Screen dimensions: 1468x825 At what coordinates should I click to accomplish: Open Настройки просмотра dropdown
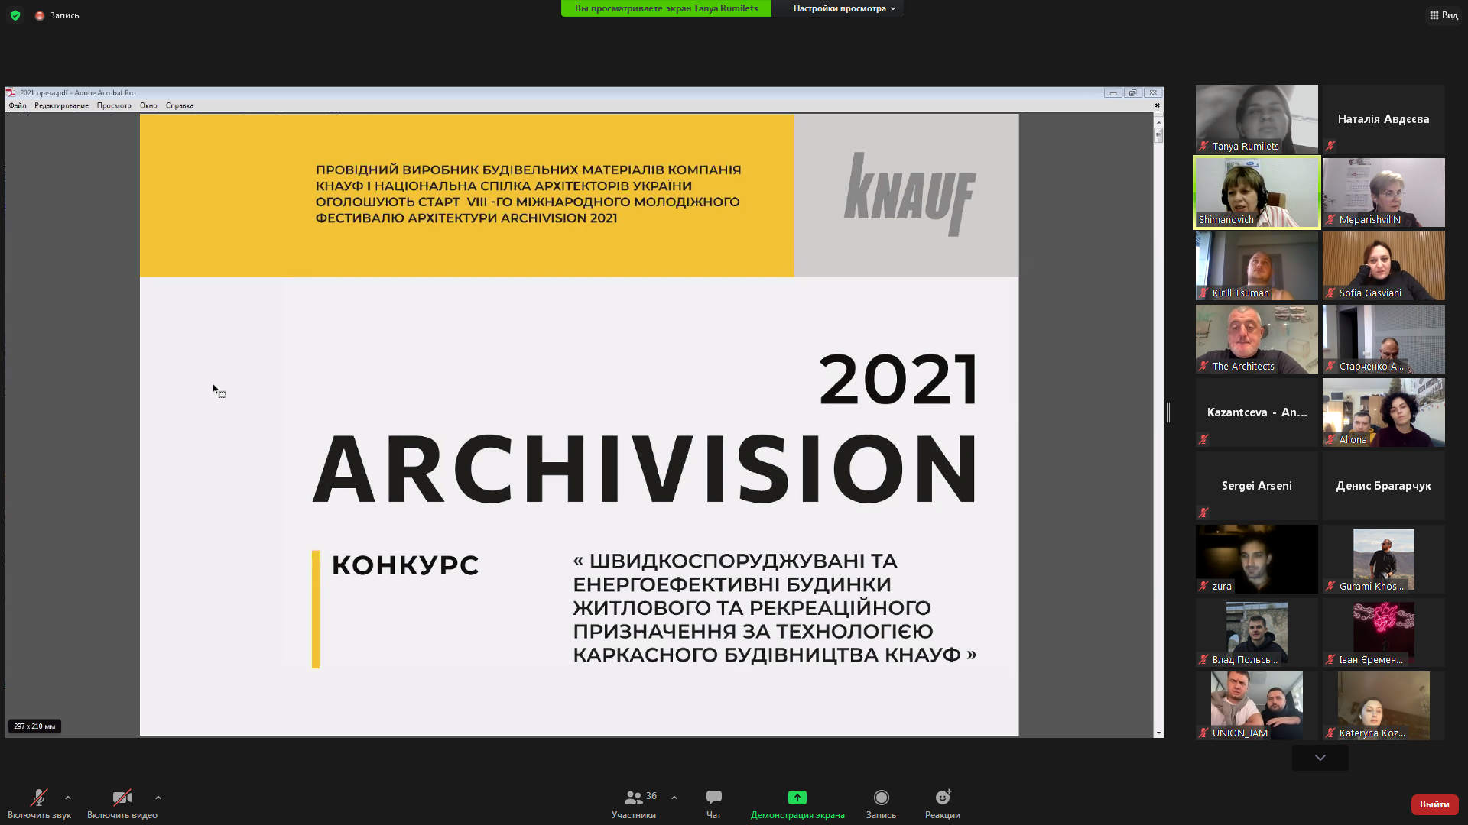[x=844, y=8]
